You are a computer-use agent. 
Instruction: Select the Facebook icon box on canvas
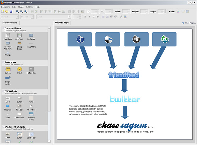[x=80, y=39]
